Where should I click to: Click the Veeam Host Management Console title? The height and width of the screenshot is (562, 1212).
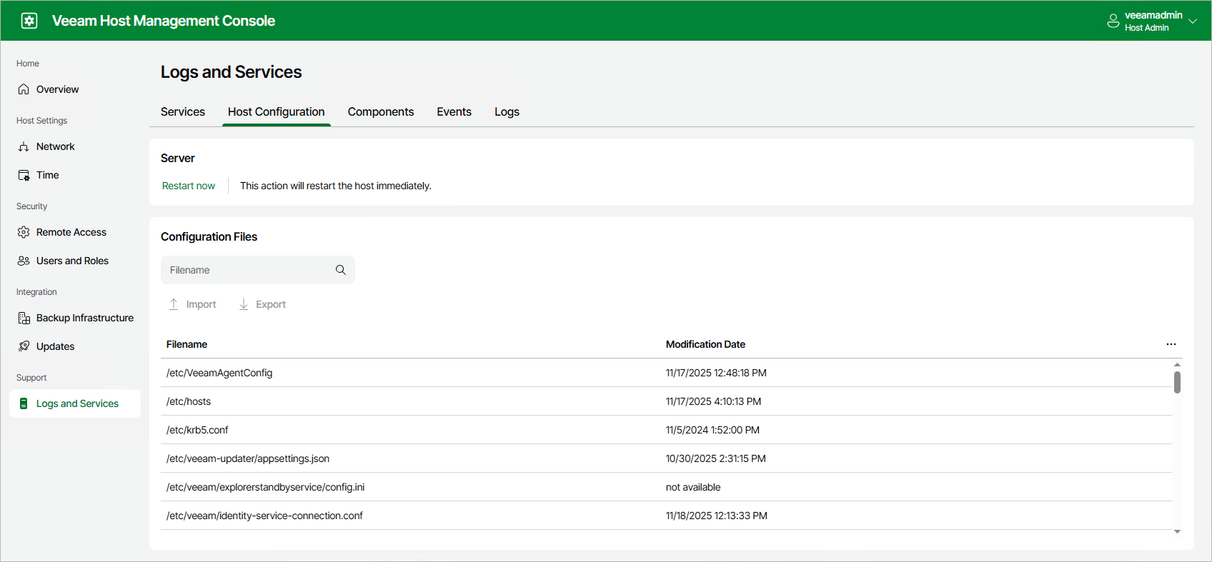tap(164, 21)
